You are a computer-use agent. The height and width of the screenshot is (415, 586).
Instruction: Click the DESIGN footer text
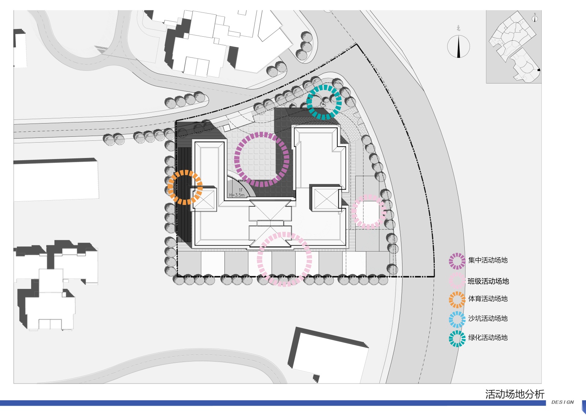(563, 402)
